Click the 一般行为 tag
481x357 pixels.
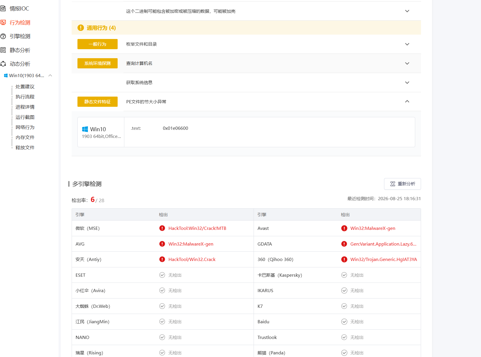pos(98,44)
